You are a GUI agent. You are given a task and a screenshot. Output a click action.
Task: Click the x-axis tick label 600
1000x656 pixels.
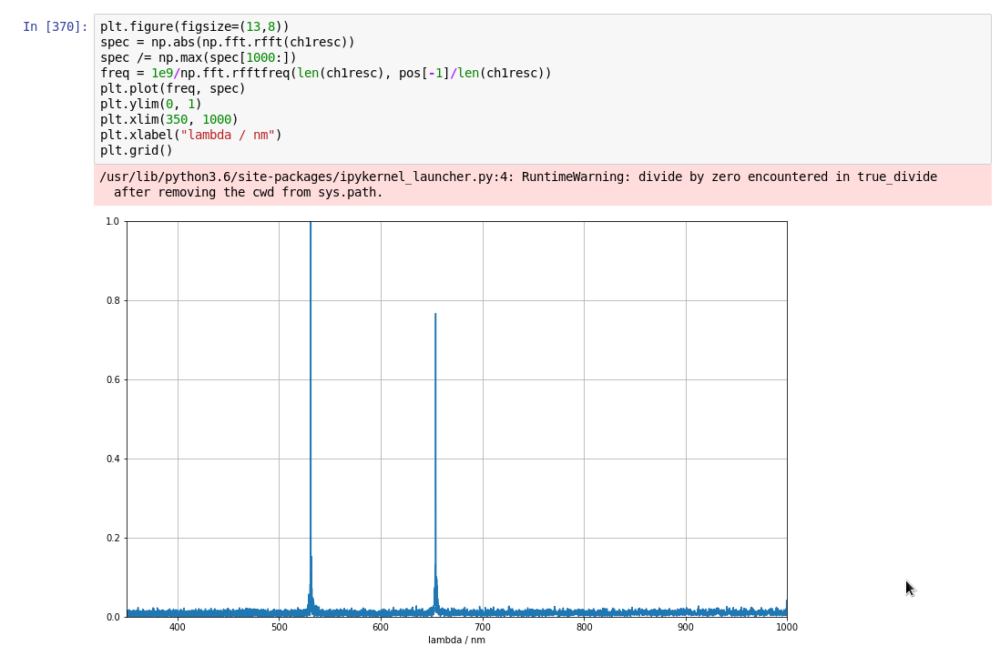(x=381, y=628)
